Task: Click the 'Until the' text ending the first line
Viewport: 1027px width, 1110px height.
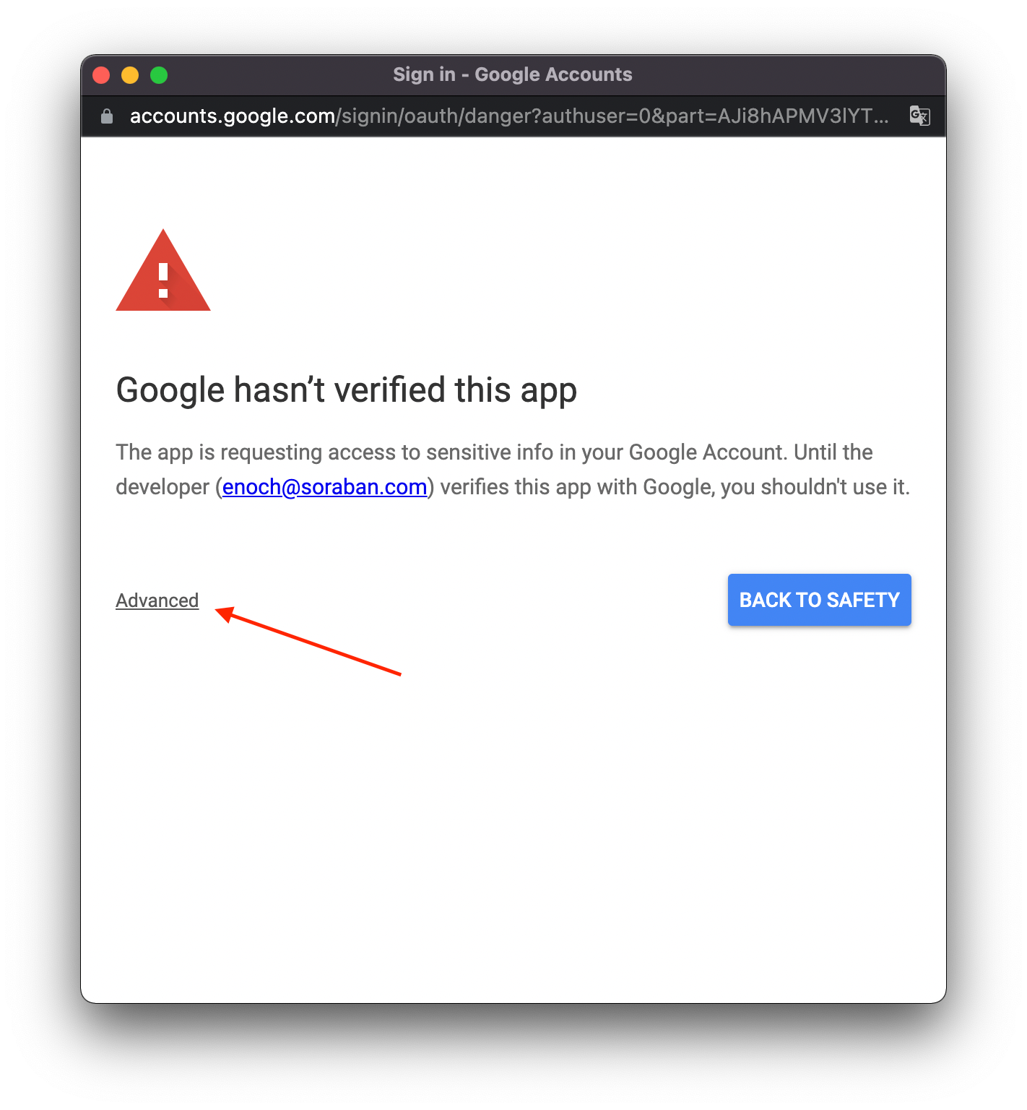Action: click(833, 452)
